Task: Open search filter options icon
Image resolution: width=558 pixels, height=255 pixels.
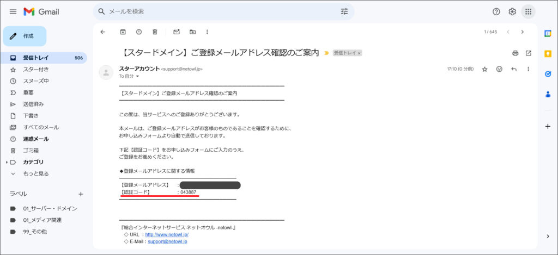Action: [344, 12]
